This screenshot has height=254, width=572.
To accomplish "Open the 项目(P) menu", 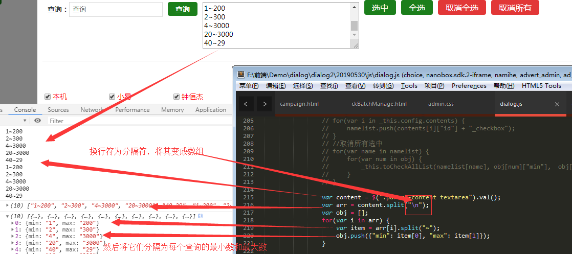I will tap(434, 86).
